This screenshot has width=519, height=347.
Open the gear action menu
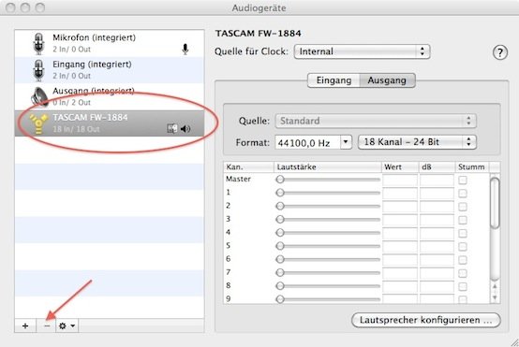67,325
